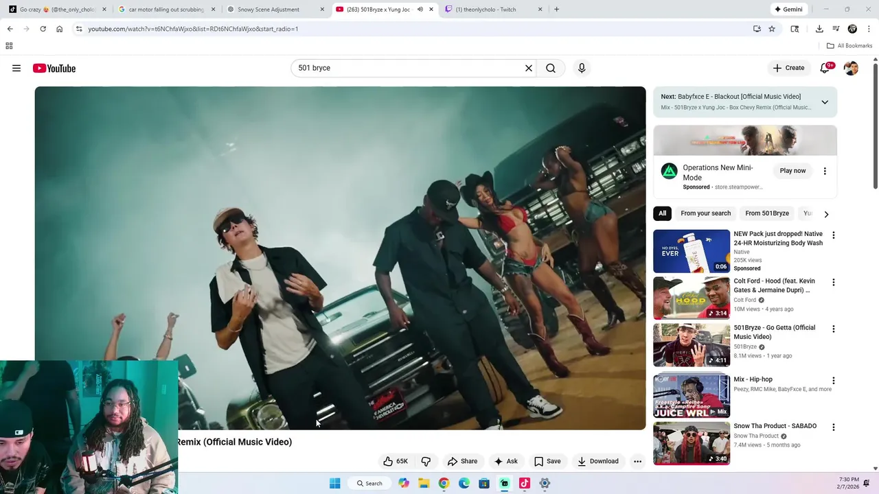Viewport: 879px width, 494px height.
Task: Open YouTube notifications bell
Action: pyautogui.click(x=825, y=68)
